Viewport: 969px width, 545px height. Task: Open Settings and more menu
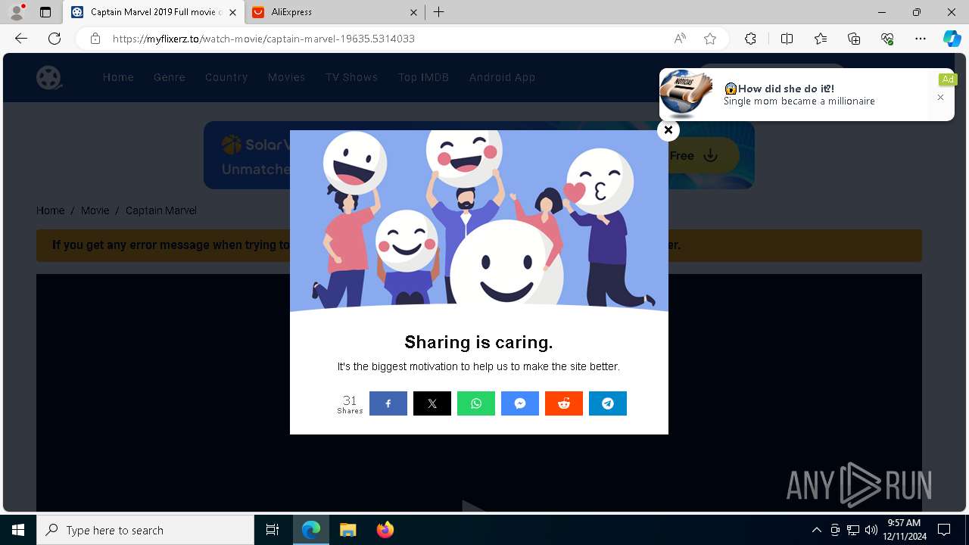click(921, 39)
